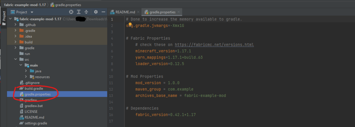Close the gradle.properties editor tab
This screenshot has height=127, width=355.
tap(179, 12)
